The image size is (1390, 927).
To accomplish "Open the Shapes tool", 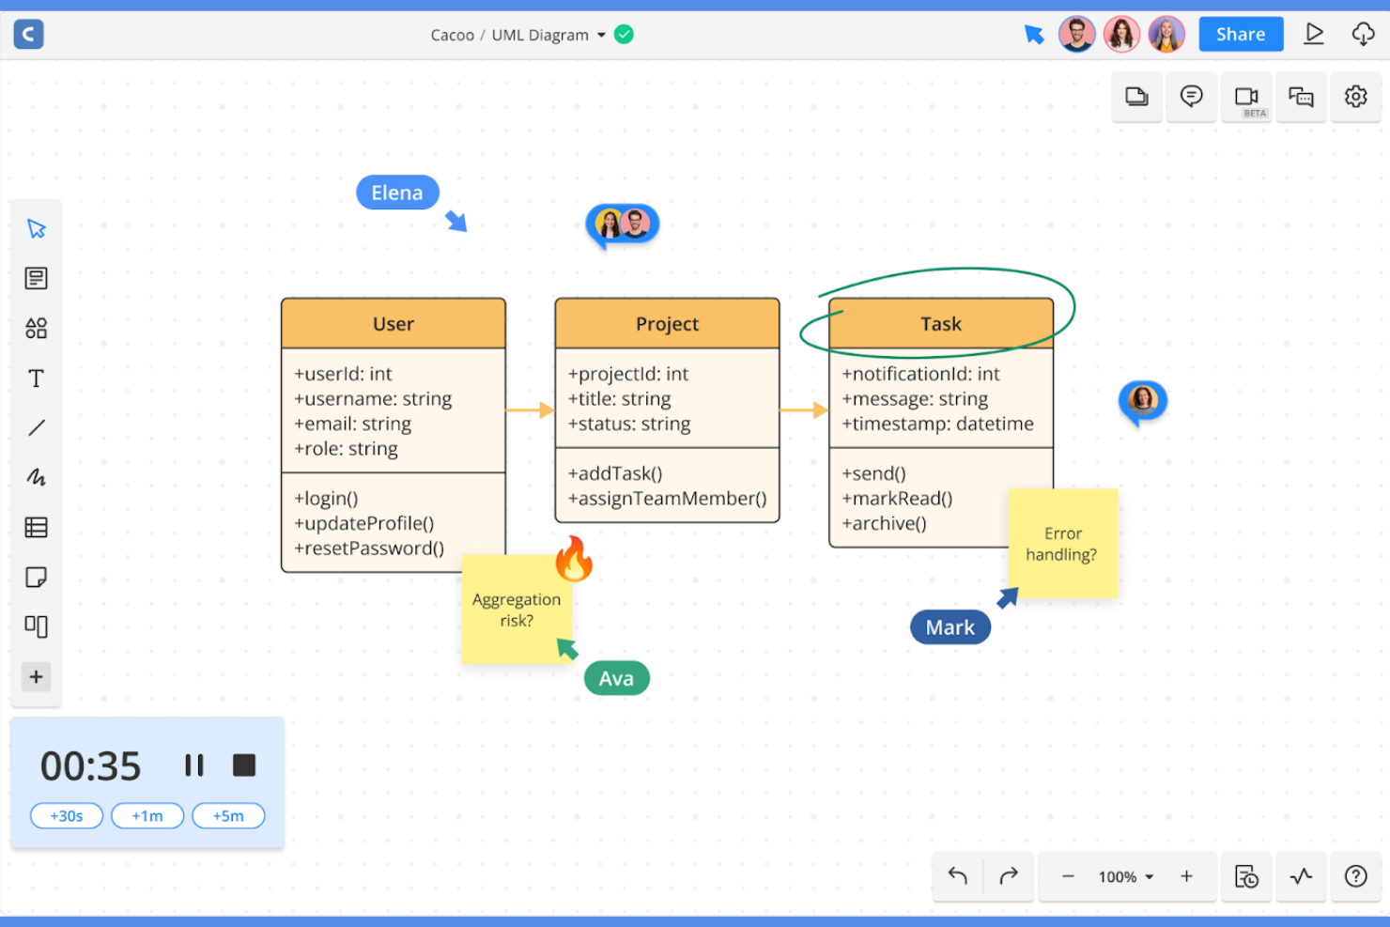I will (36, 328).
